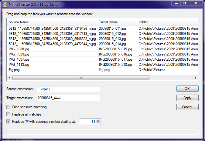The height and width of the screenshot is (141, 205).
Task: Cancel the rename dialog
Action: (x=187, y=107)
